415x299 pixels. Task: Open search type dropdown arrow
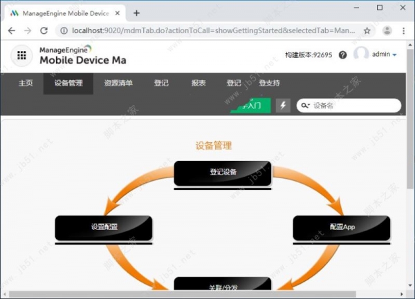click(308, 106)
